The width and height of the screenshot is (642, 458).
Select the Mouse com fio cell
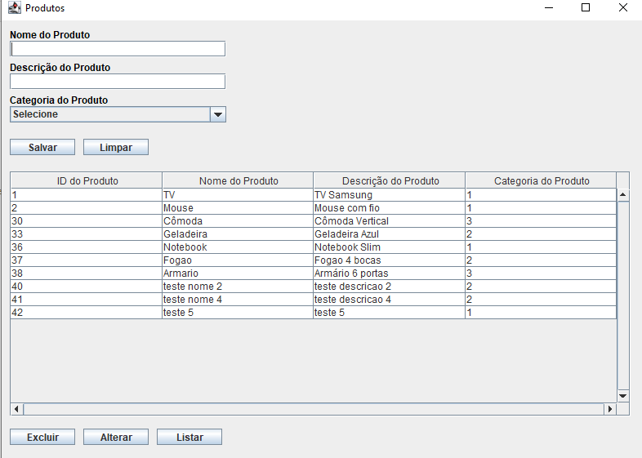point(390,208)
